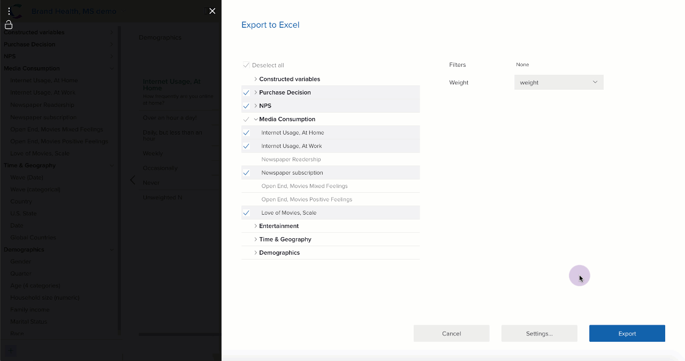
Task: Expand the Entertainment group
Action: click(256, 226)
